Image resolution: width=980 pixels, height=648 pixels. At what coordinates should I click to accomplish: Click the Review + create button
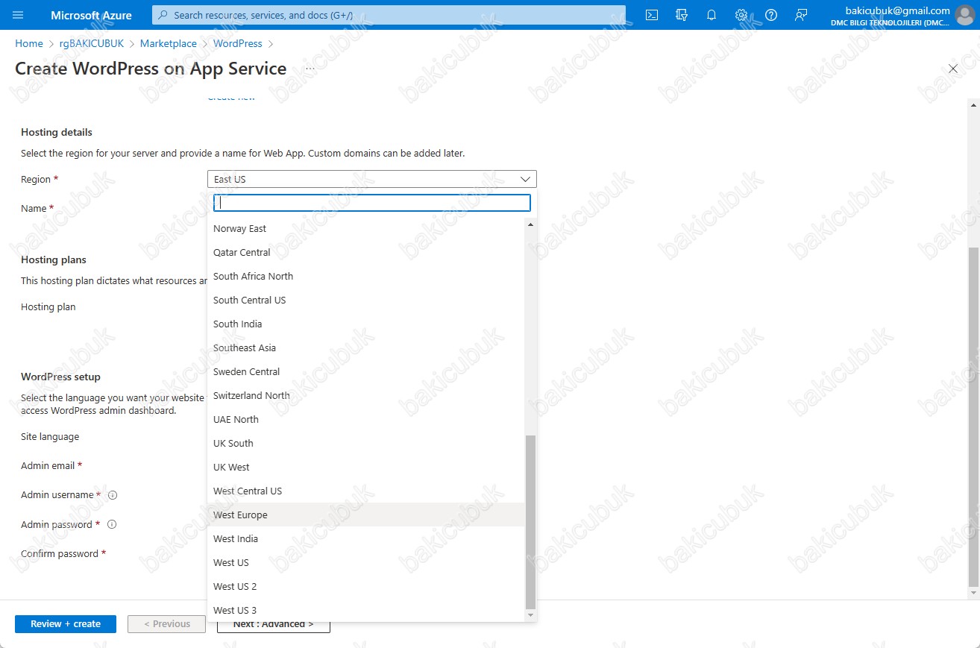[x=66, y=624]
